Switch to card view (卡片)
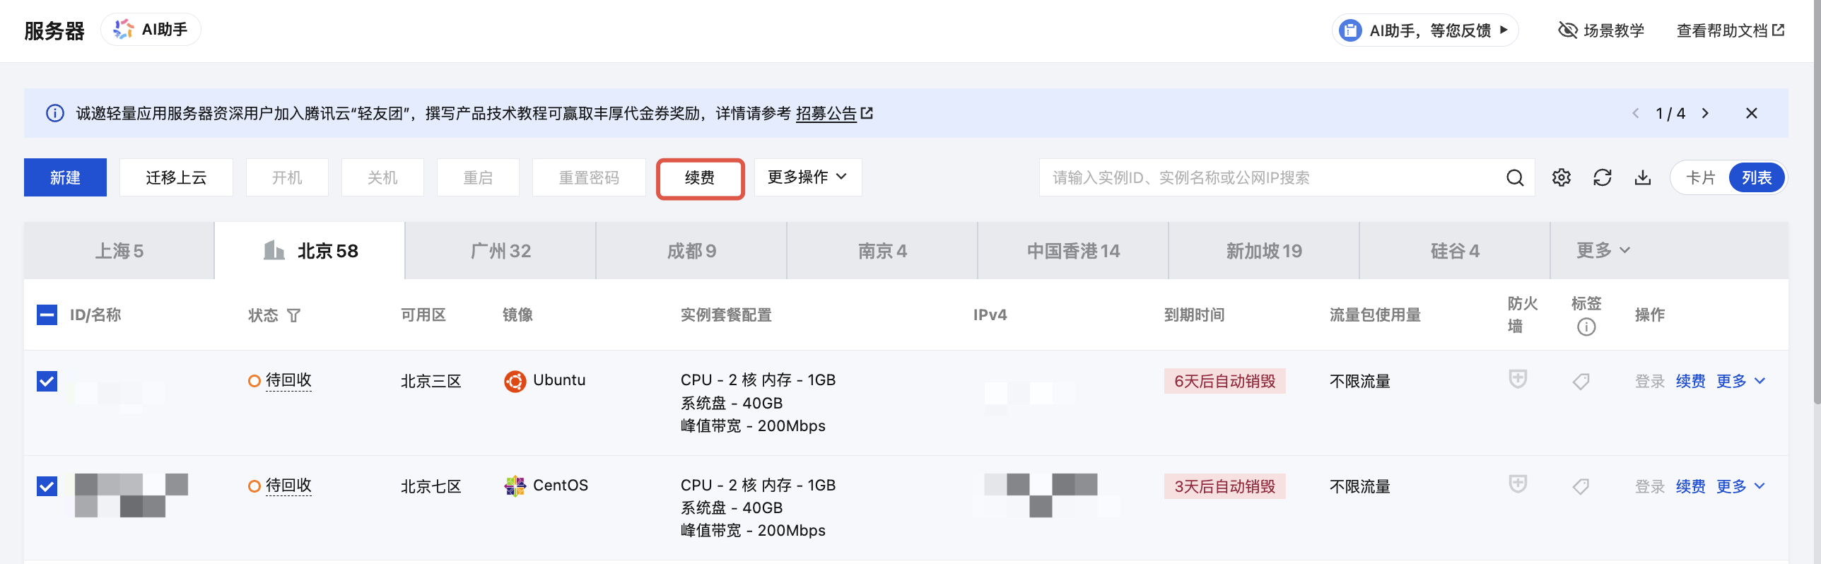Viewport: 1821px width, 564px height. tap(1700, 177)
